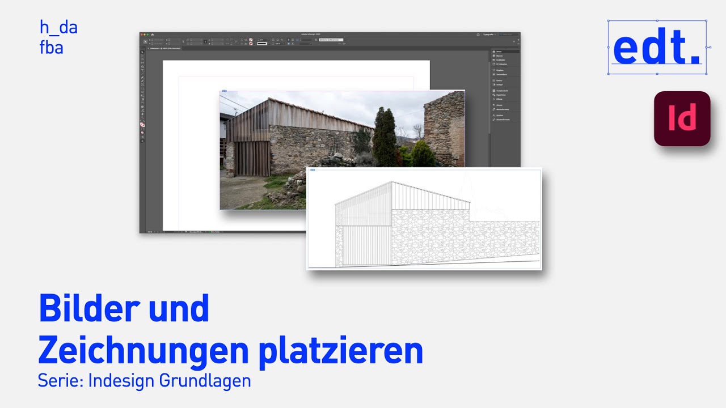The image size is (726, 408).
Task: Select the Type tool
Action: 142,70
